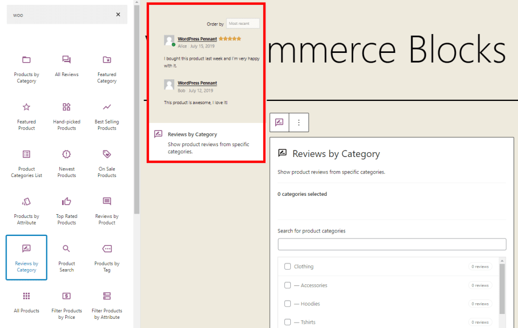
Task: Enable the Hoodies category checkbox
Action: coord(287,303)
